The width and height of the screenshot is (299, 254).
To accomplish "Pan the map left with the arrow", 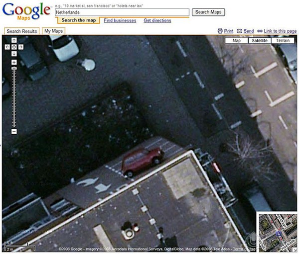I will (7, 47).
